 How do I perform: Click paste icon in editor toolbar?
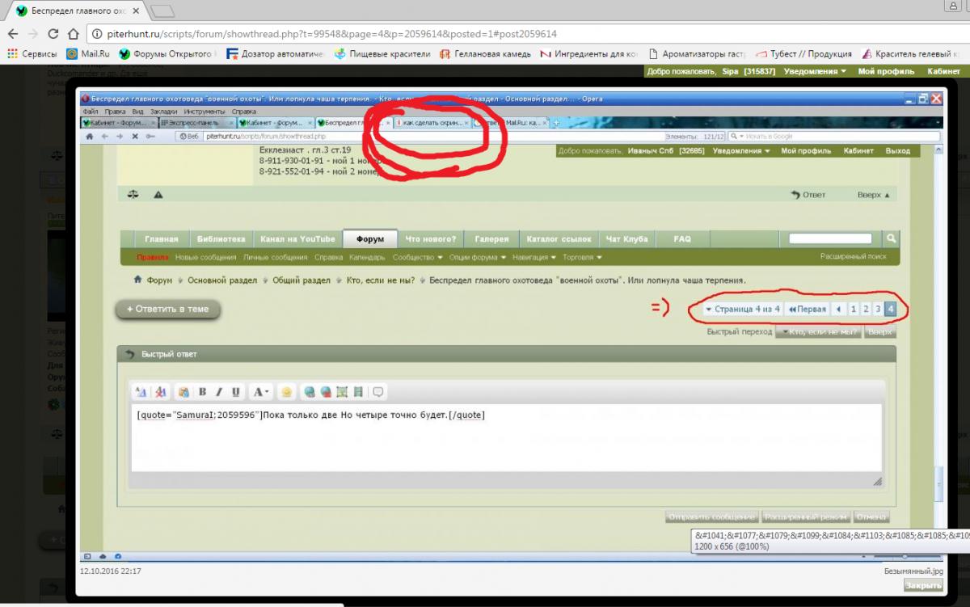(183, 392)
